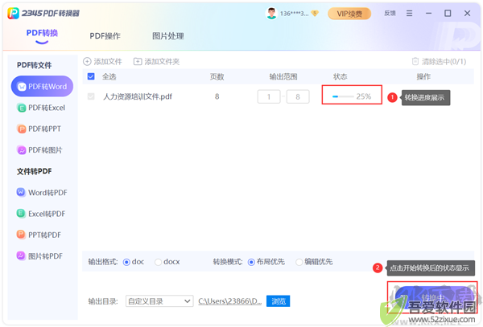Select the 图片转PDF purple icon
483x327 pixels.
coord(21,255)
